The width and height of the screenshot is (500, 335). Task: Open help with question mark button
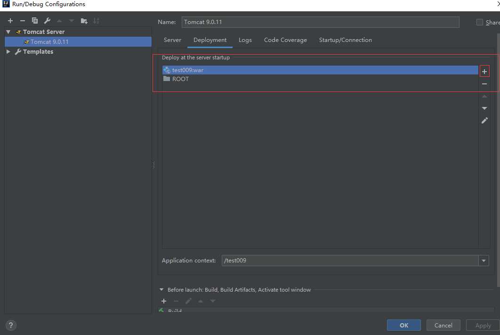tap(11, 325)
